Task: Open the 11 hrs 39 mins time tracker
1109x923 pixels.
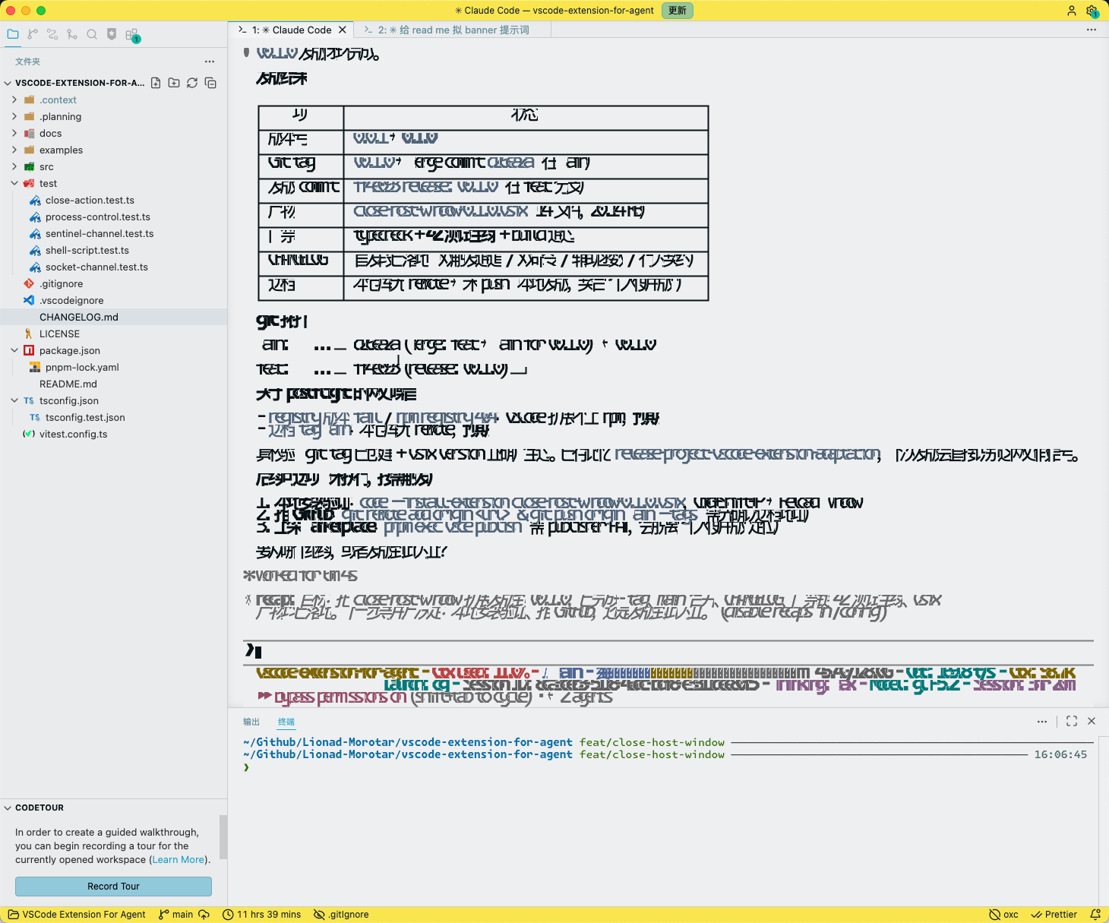Action: click(261, 915)
